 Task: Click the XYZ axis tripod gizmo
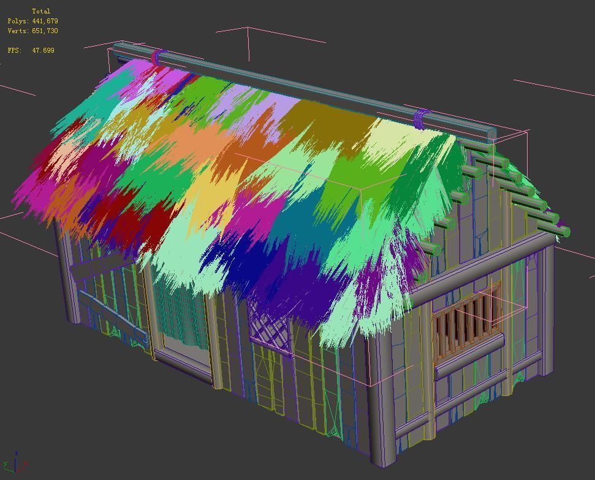15,463
